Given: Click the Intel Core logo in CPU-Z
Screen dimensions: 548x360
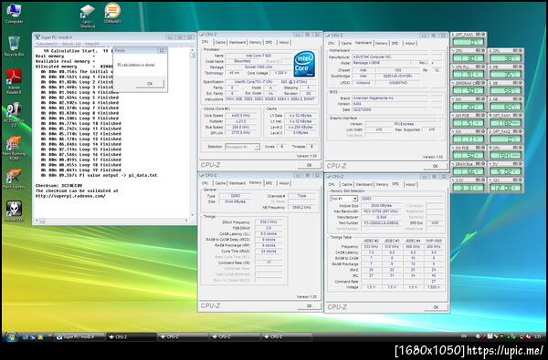Looking at the screenshot, I should click(x=304, y=64).
